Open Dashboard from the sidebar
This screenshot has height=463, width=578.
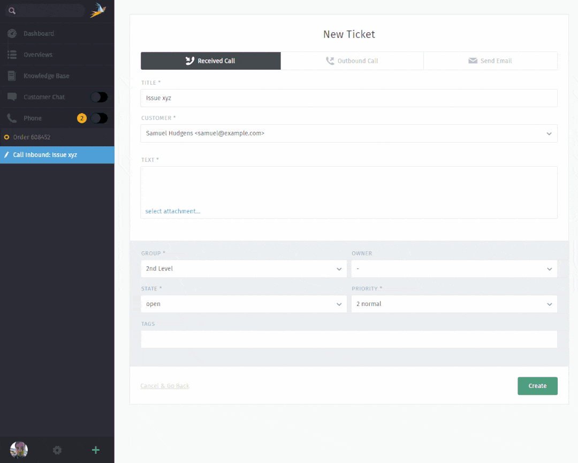point(39,33)
